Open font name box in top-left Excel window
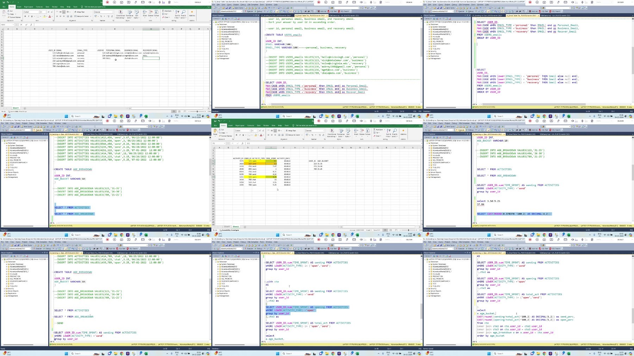This screenshot has width=634, height=356. click(31, 12)
